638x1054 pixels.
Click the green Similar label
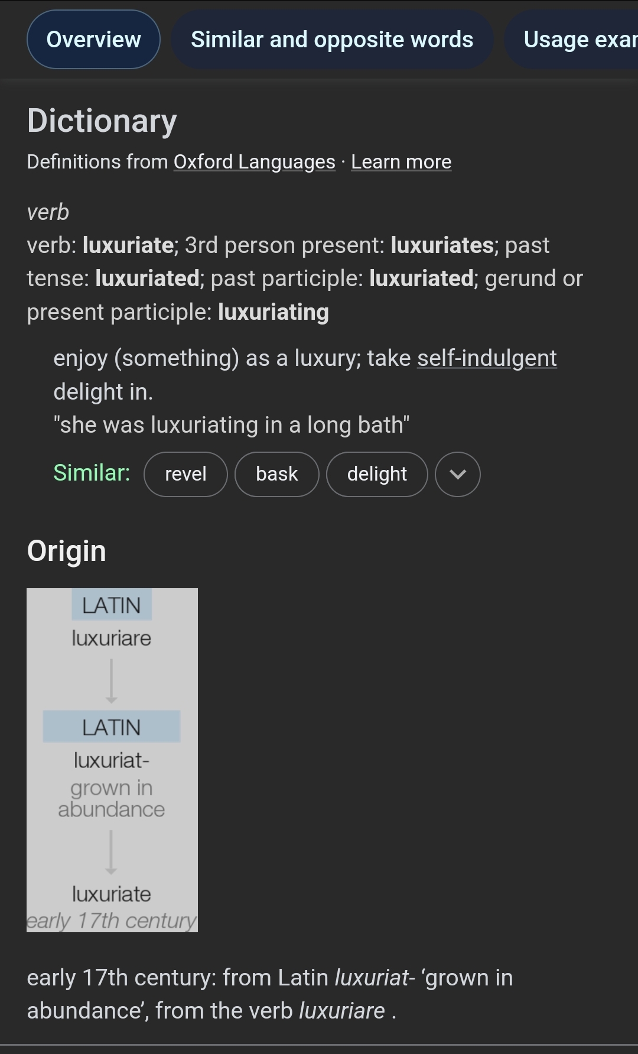(92, 473)
